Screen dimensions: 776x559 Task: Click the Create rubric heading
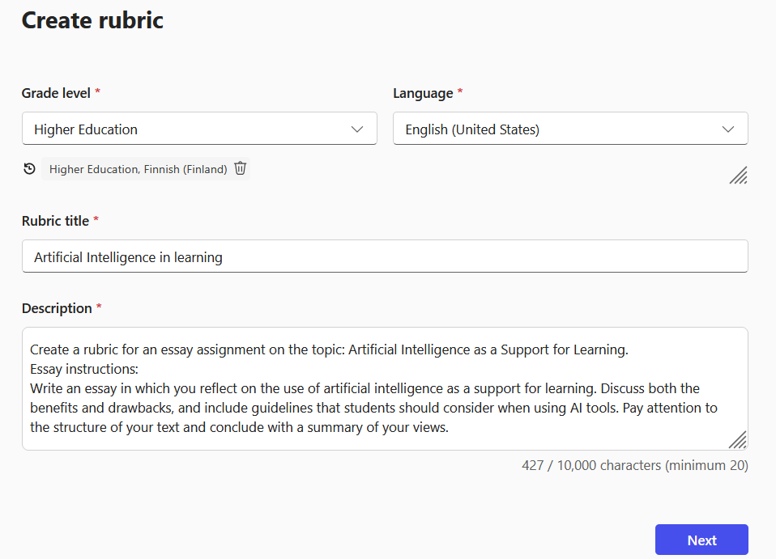92,20
